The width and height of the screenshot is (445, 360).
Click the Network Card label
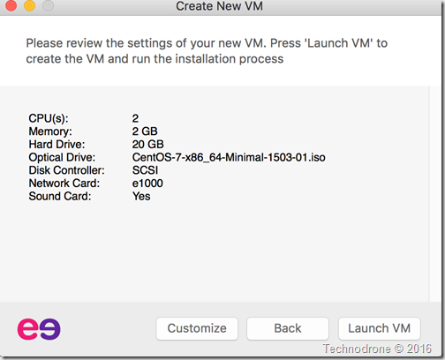tap(64, 184)
